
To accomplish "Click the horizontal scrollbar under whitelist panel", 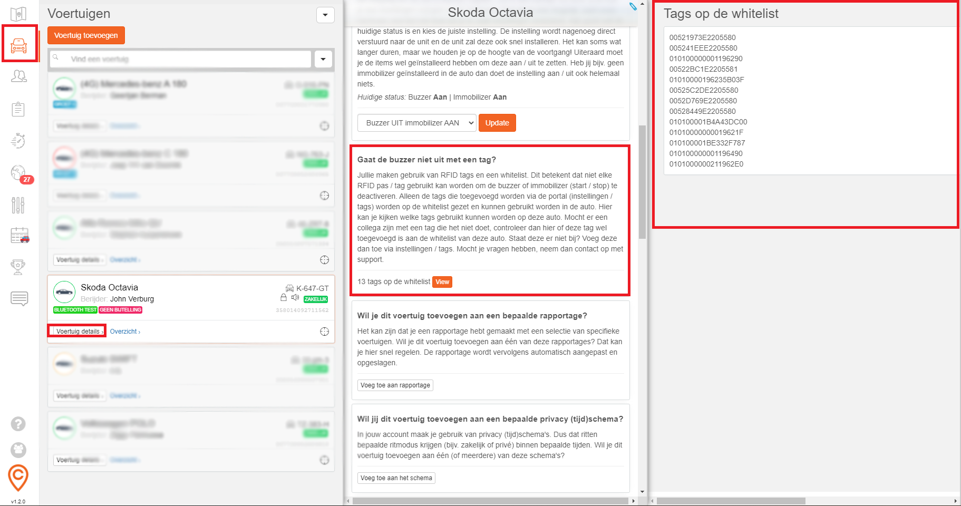I will pyautogui.click(x=731, y=501).
